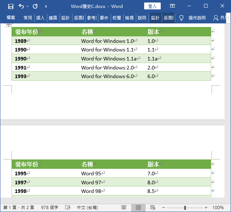This screenshot has width=231, height=212.
Task: Open the 檔案 menu tab
Action: [11, 18]
